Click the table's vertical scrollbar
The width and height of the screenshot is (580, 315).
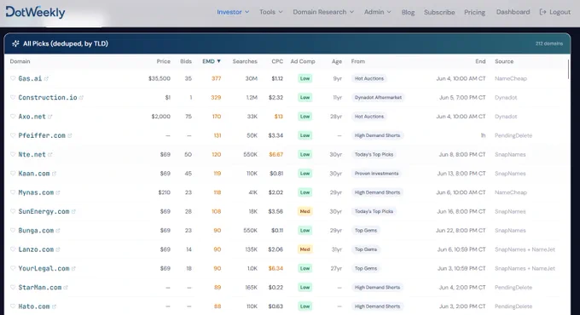point(569,69)
